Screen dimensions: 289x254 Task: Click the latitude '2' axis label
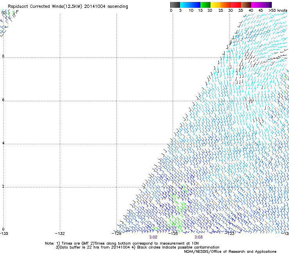[x=3, y=186]
